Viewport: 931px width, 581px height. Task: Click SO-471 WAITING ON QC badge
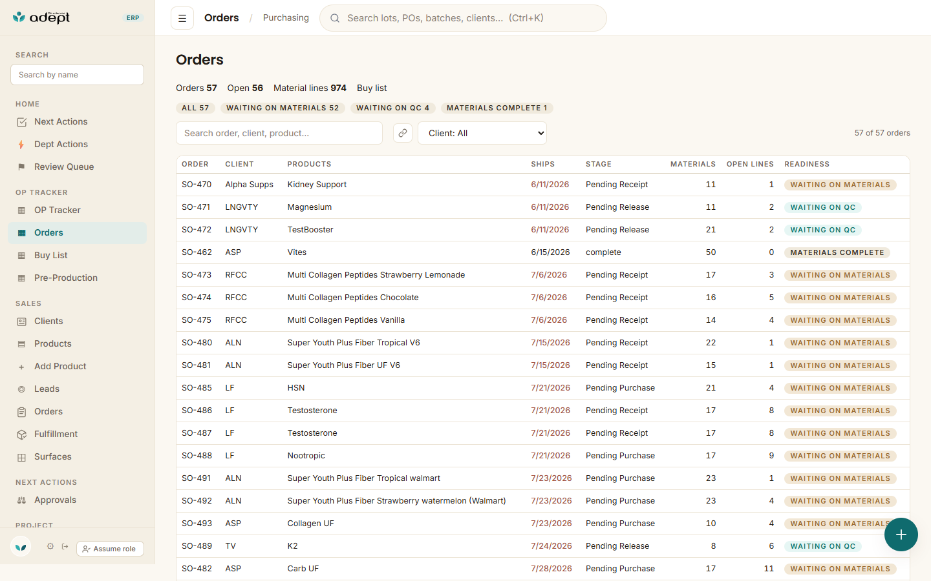click(x=823, y=207)
